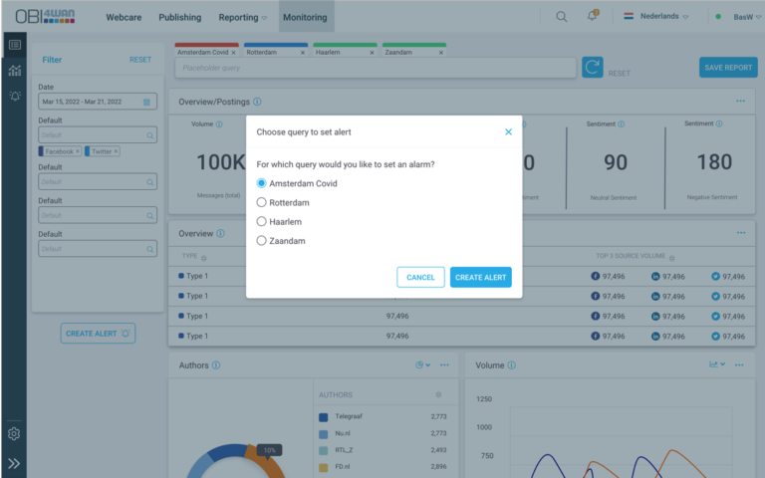Open Authors panel more options menu
Screen dimensions: 765x478
(x=444, y=364)
